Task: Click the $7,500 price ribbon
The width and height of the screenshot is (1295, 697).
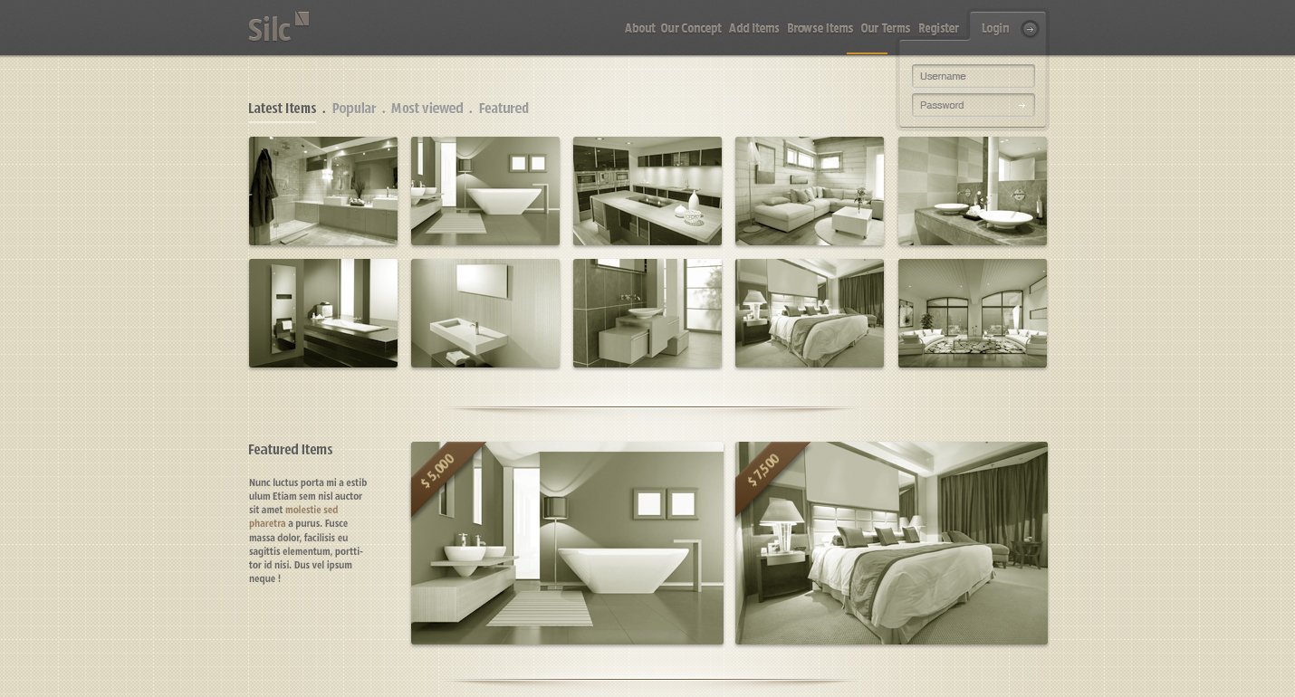Action: coord(763,471)
